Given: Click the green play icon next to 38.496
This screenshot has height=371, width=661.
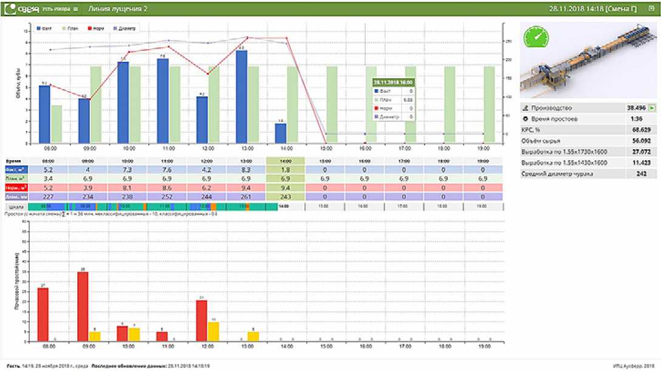Looking at the screenshot, I should [x=652, y=108].
